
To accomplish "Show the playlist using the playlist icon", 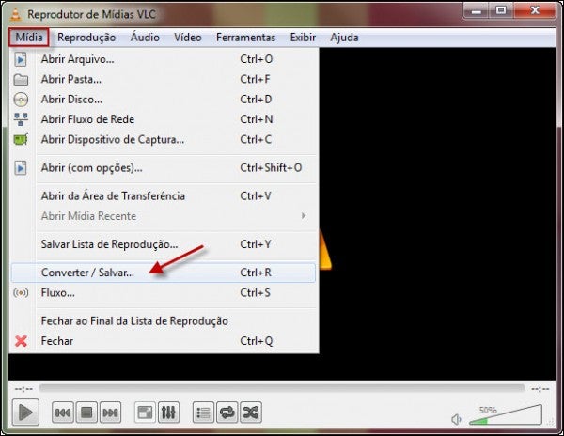I will pos(203,413).
